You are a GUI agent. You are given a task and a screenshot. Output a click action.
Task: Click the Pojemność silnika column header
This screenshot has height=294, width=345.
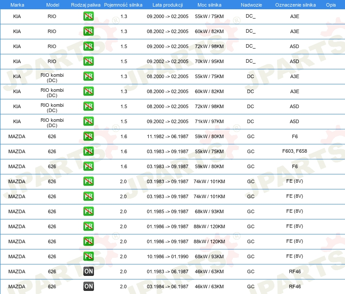pyautogui.click(x=123, y=5)
